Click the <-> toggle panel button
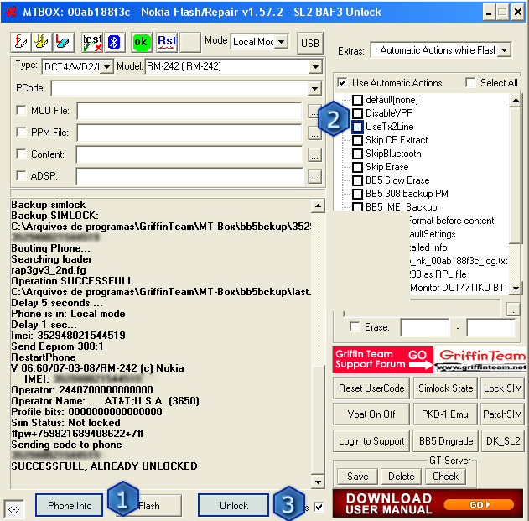529x521 pixels. click(x=13, y=509)
